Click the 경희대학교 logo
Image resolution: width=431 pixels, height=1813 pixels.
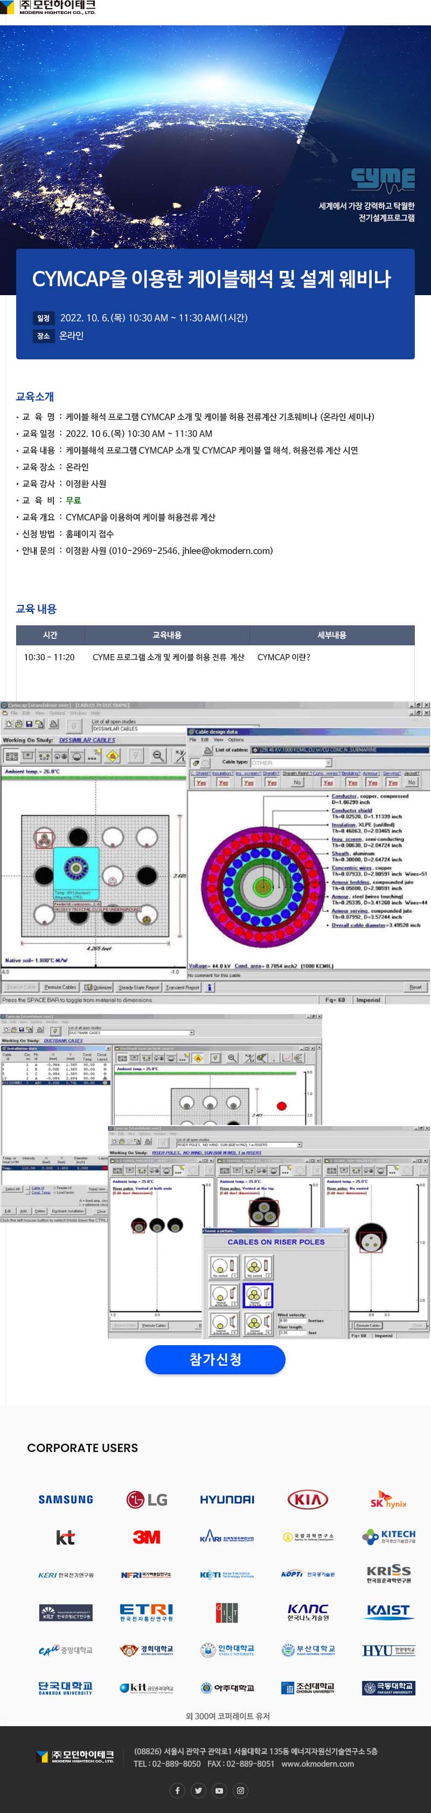coord(146,1650)
